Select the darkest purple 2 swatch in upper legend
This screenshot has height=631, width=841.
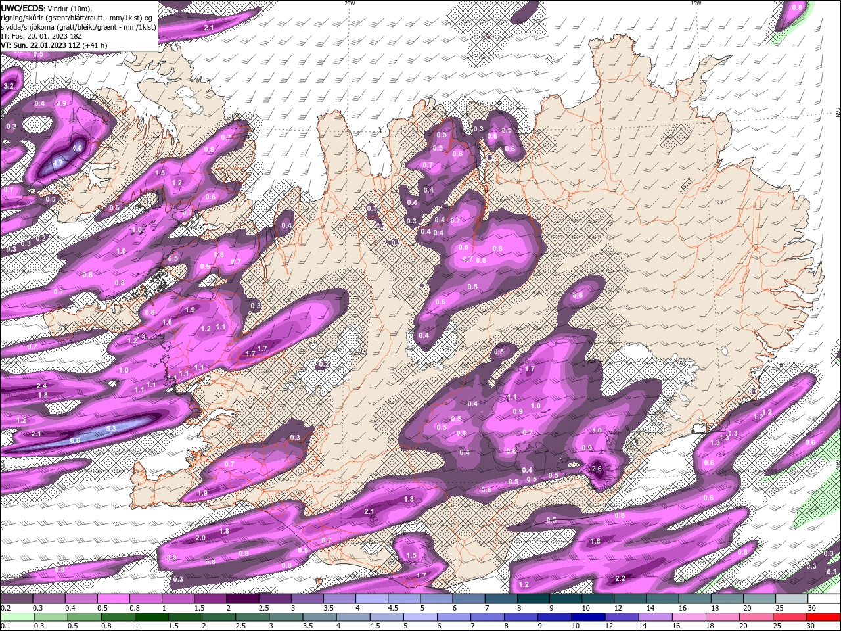click(x=243, y=599)
